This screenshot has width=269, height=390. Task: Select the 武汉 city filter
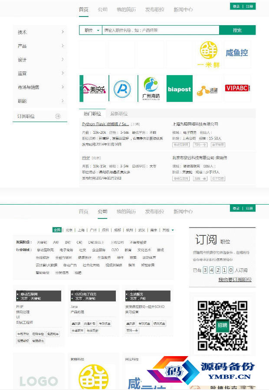pyautogui.click(x=141, y=230)
